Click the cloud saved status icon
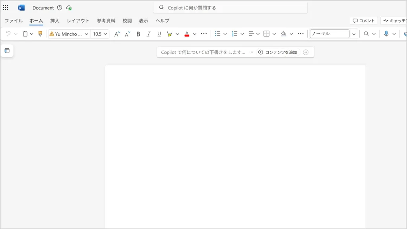 69,8
